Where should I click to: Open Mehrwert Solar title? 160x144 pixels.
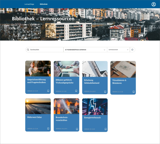click(x=34, y=117)
